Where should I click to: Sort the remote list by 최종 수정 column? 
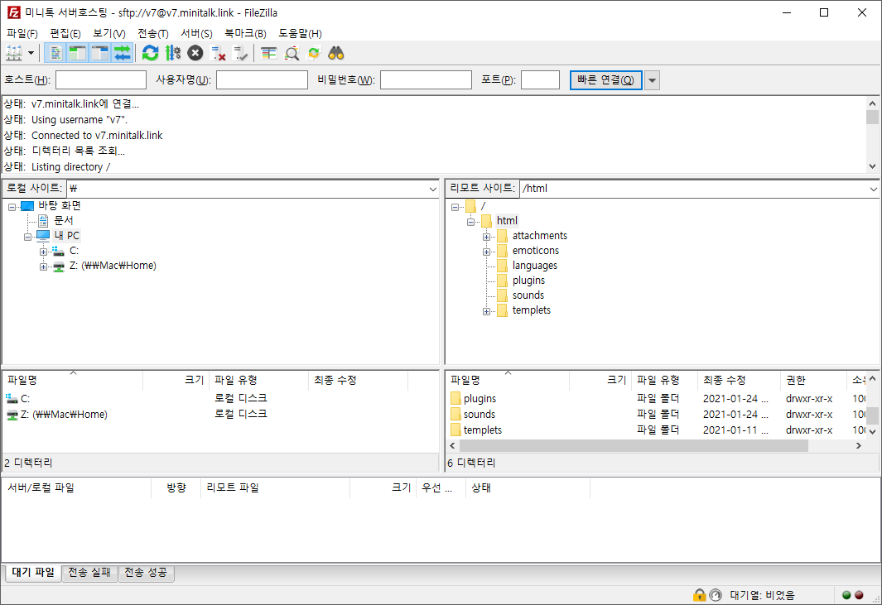point(739,380)
